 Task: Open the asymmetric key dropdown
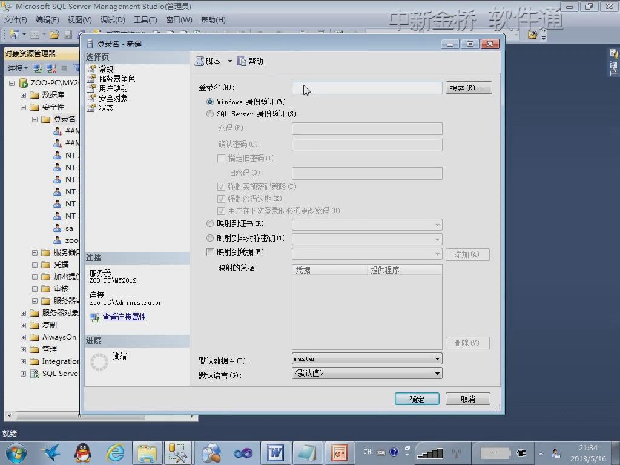(x=367, y=239)
